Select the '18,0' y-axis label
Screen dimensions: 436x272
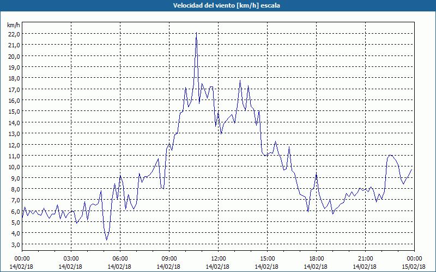(15, 78)
